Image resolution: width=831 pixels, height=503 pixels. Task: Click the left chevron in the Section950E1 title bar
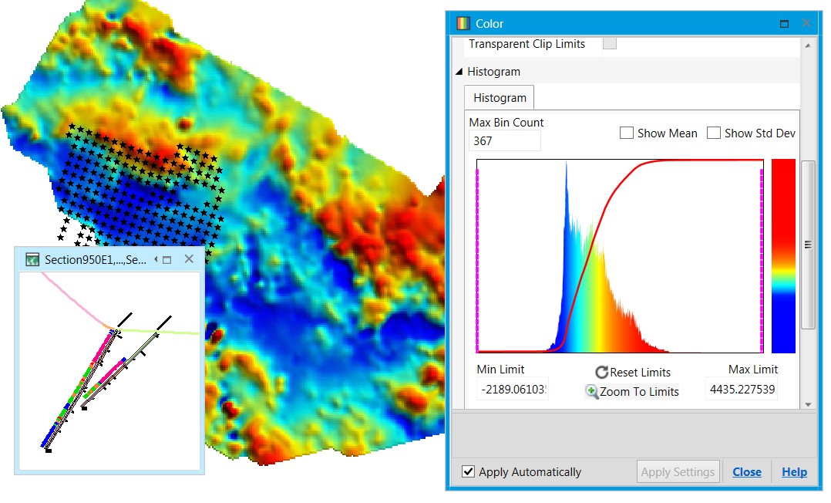tap(156, 259)
